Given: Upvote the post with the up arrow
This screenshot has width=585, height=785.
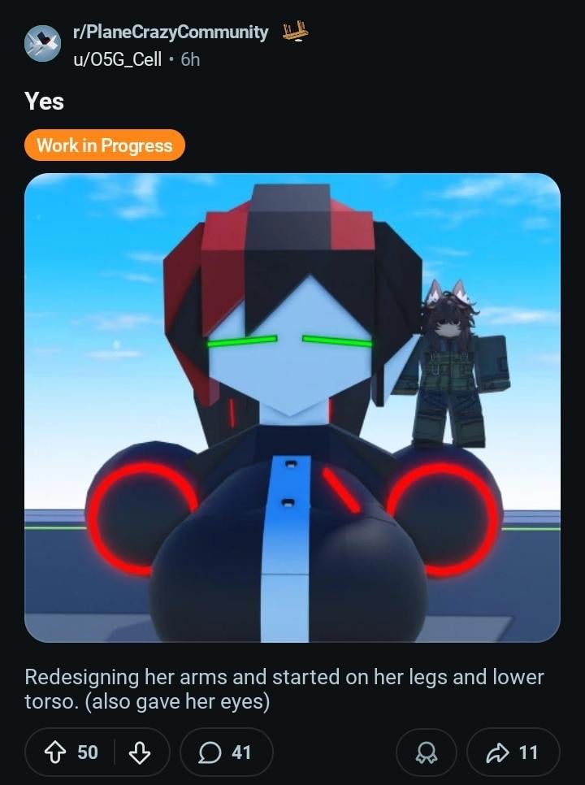Looking at the screenshot, I should (x=55, y=752).
